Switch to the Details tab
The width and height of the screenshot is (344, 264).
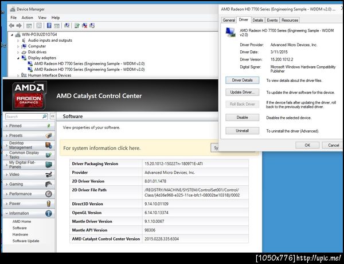(258, 20)
